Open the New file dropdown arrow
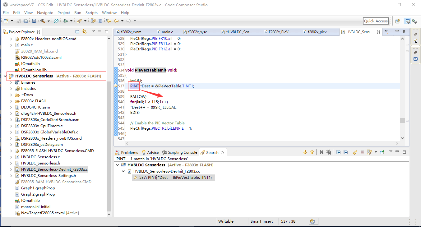Image resolution: width=421 pixels, height=227 pixels. 12,21
